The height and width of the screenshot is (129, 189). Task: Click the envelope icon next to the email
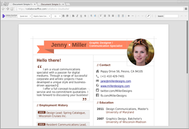(x=97, y=81)
